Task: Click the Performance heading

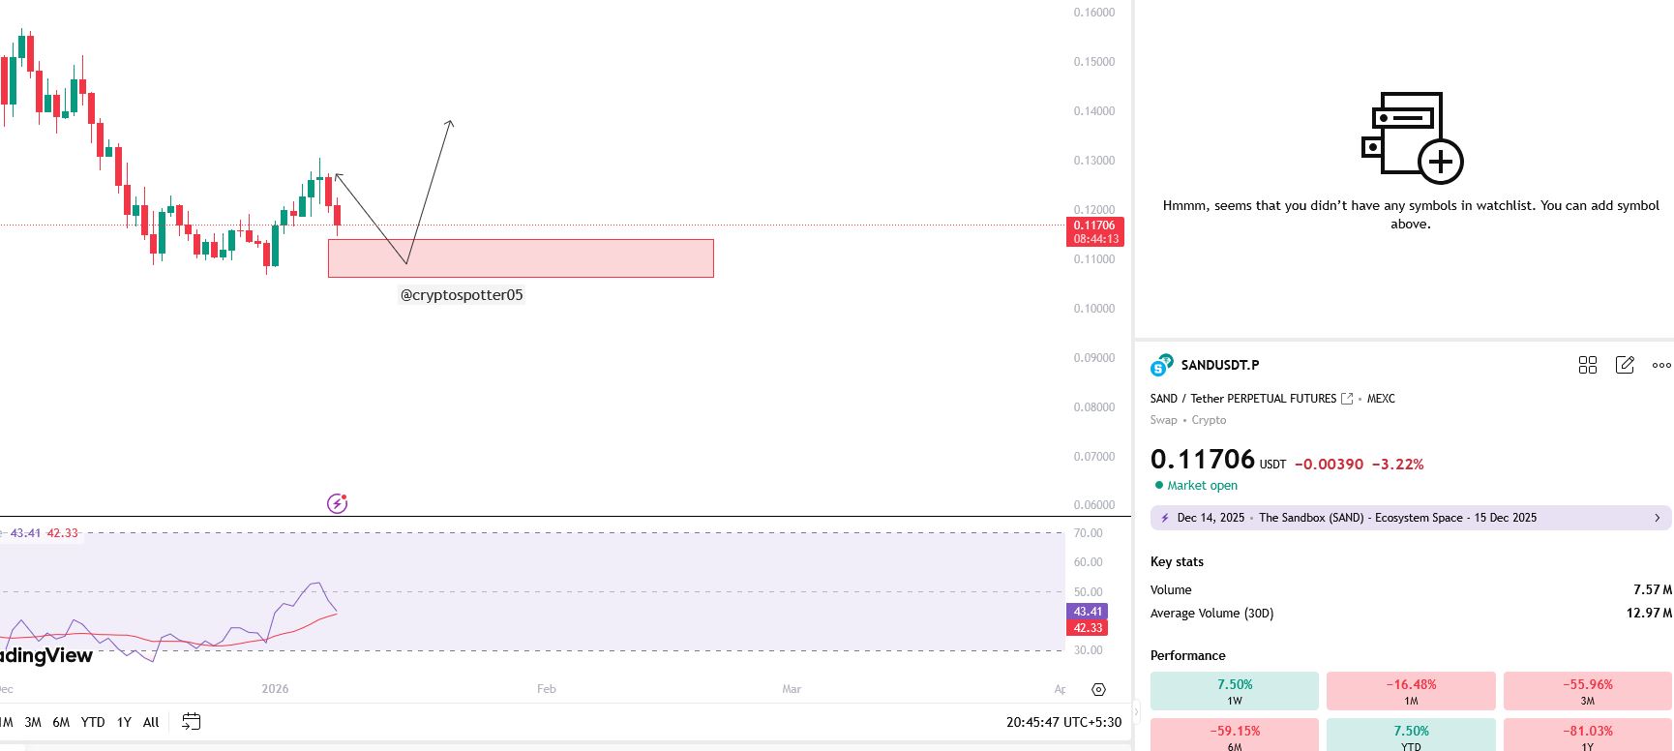Action: (x=1188, y=656)
